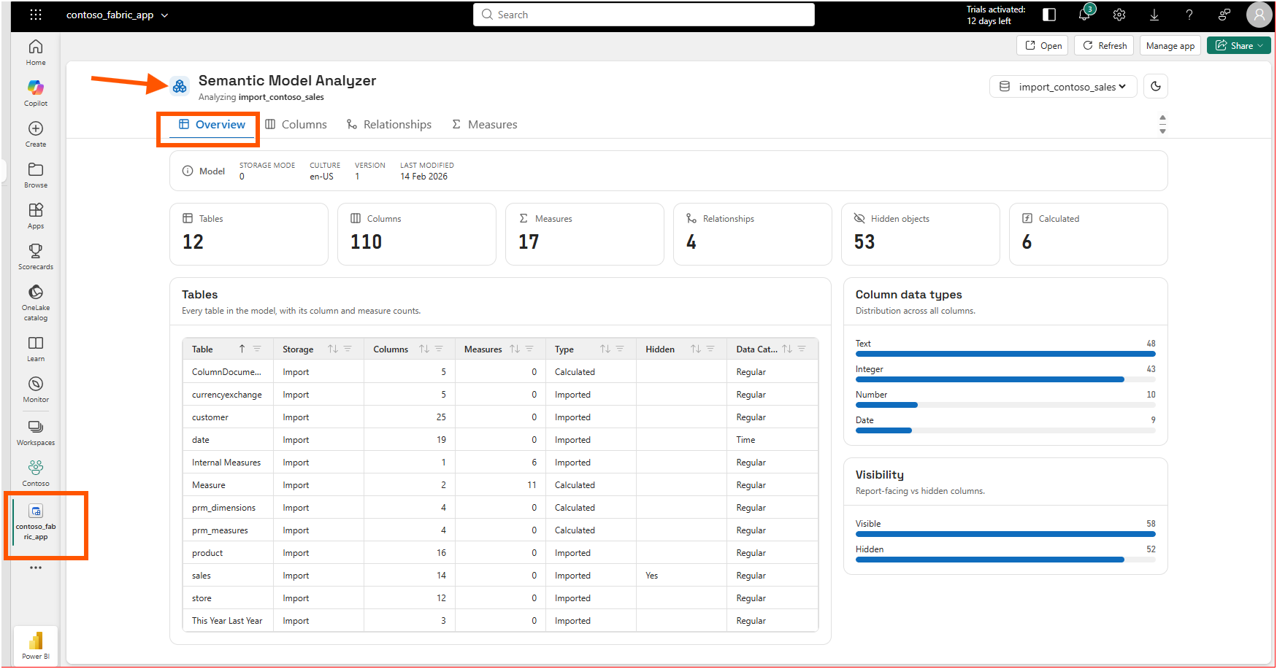Click the up/down arrows beside the tab row
1277x669 pixels.
point(1162,124)
